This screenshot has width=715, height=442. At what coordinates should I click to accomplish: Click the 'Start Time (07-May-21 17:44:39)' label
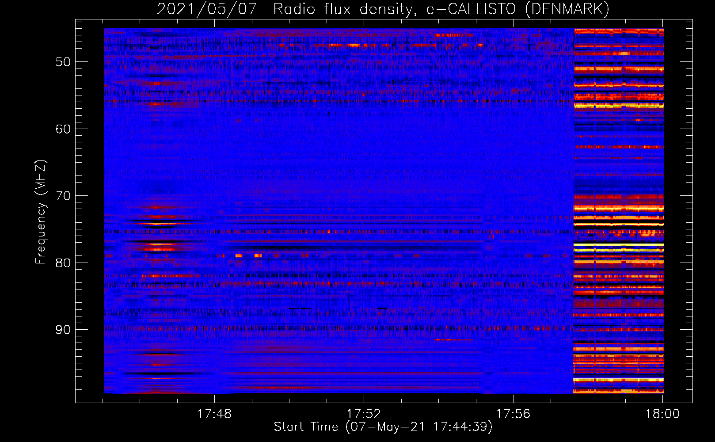pos(383,427)
